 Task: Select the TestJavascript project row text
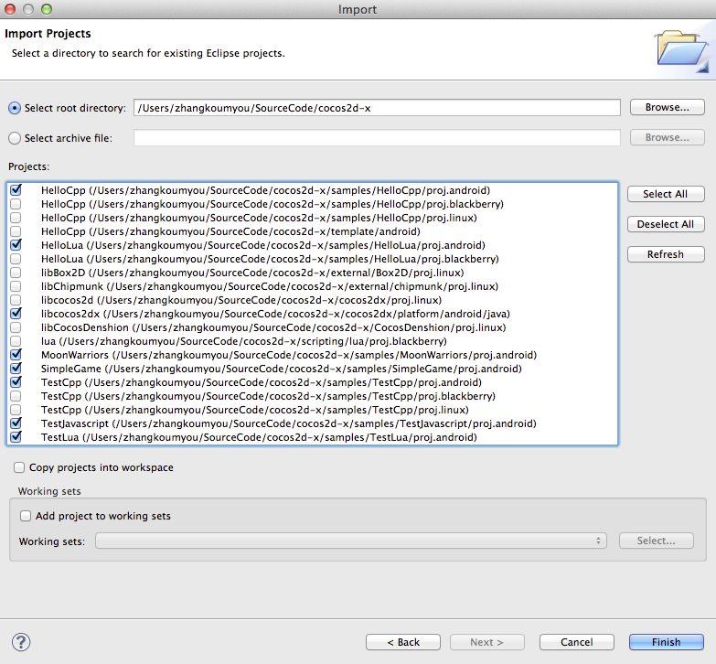point(289,423)
